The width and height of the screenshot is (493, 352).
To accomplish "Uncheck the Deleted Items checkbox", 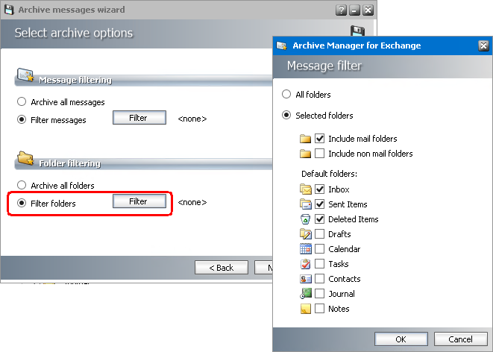I will pyautogui.click(x=319, y=219).
